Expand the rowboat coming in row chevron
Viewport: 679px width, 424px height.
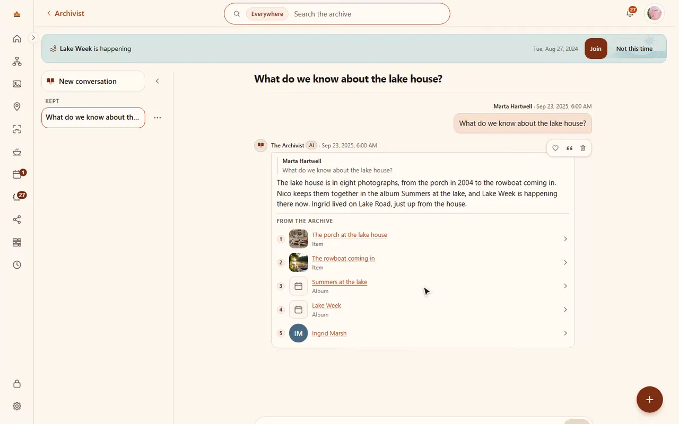(565, 262)
